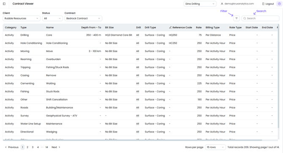Click the help icon at top right
Image resolution: width=283 pixels, height=153 pixels.
click(279, 4)
